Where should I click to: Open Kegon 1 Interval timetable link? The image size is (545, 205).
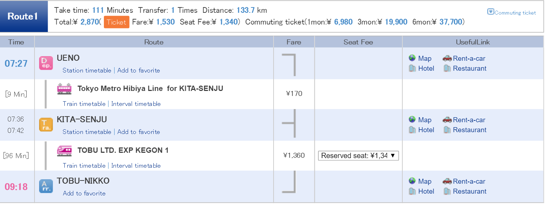136,166
